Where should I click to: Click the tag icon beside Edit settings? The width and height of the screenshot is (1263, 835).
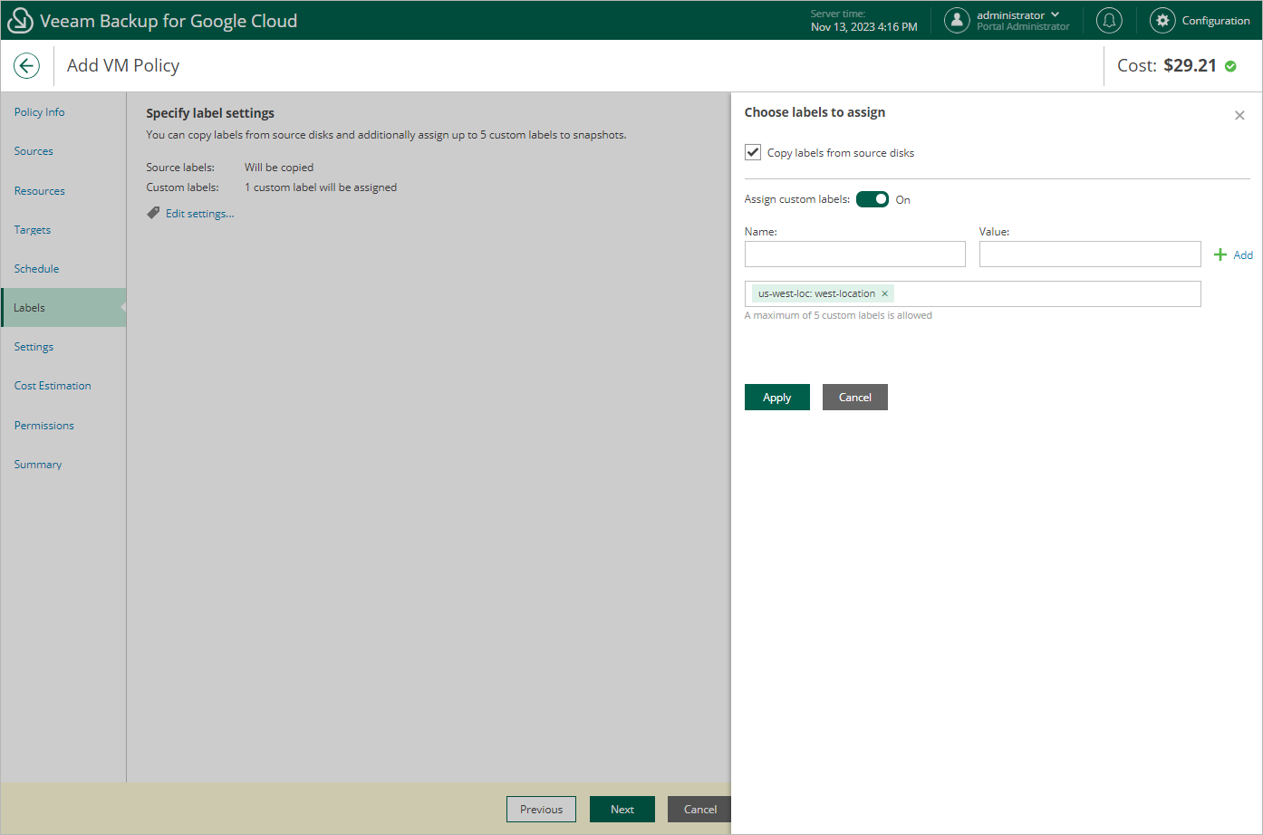click(x=153, y=213)
